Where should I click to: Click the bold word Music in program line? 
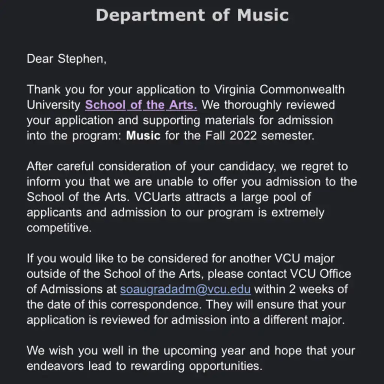(143, 135)
